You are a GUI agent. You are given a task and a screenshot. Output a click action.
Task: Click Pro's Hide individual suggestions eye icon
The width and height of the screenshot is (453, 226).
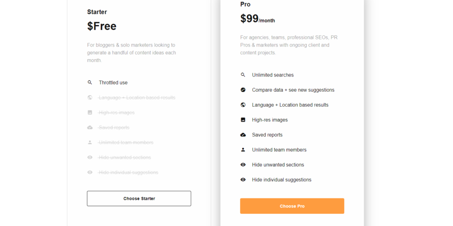pos(243,179)
